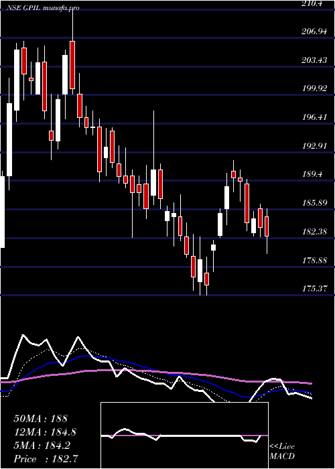The height and width of the screenshot is (469, 335).
Task: Select the 206.94 price axis label
Action: click(314, 31)
